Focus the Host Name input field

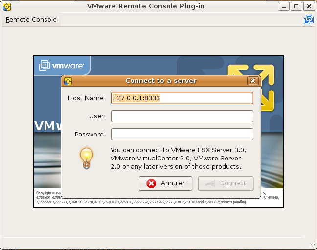[x=182, y=98]
